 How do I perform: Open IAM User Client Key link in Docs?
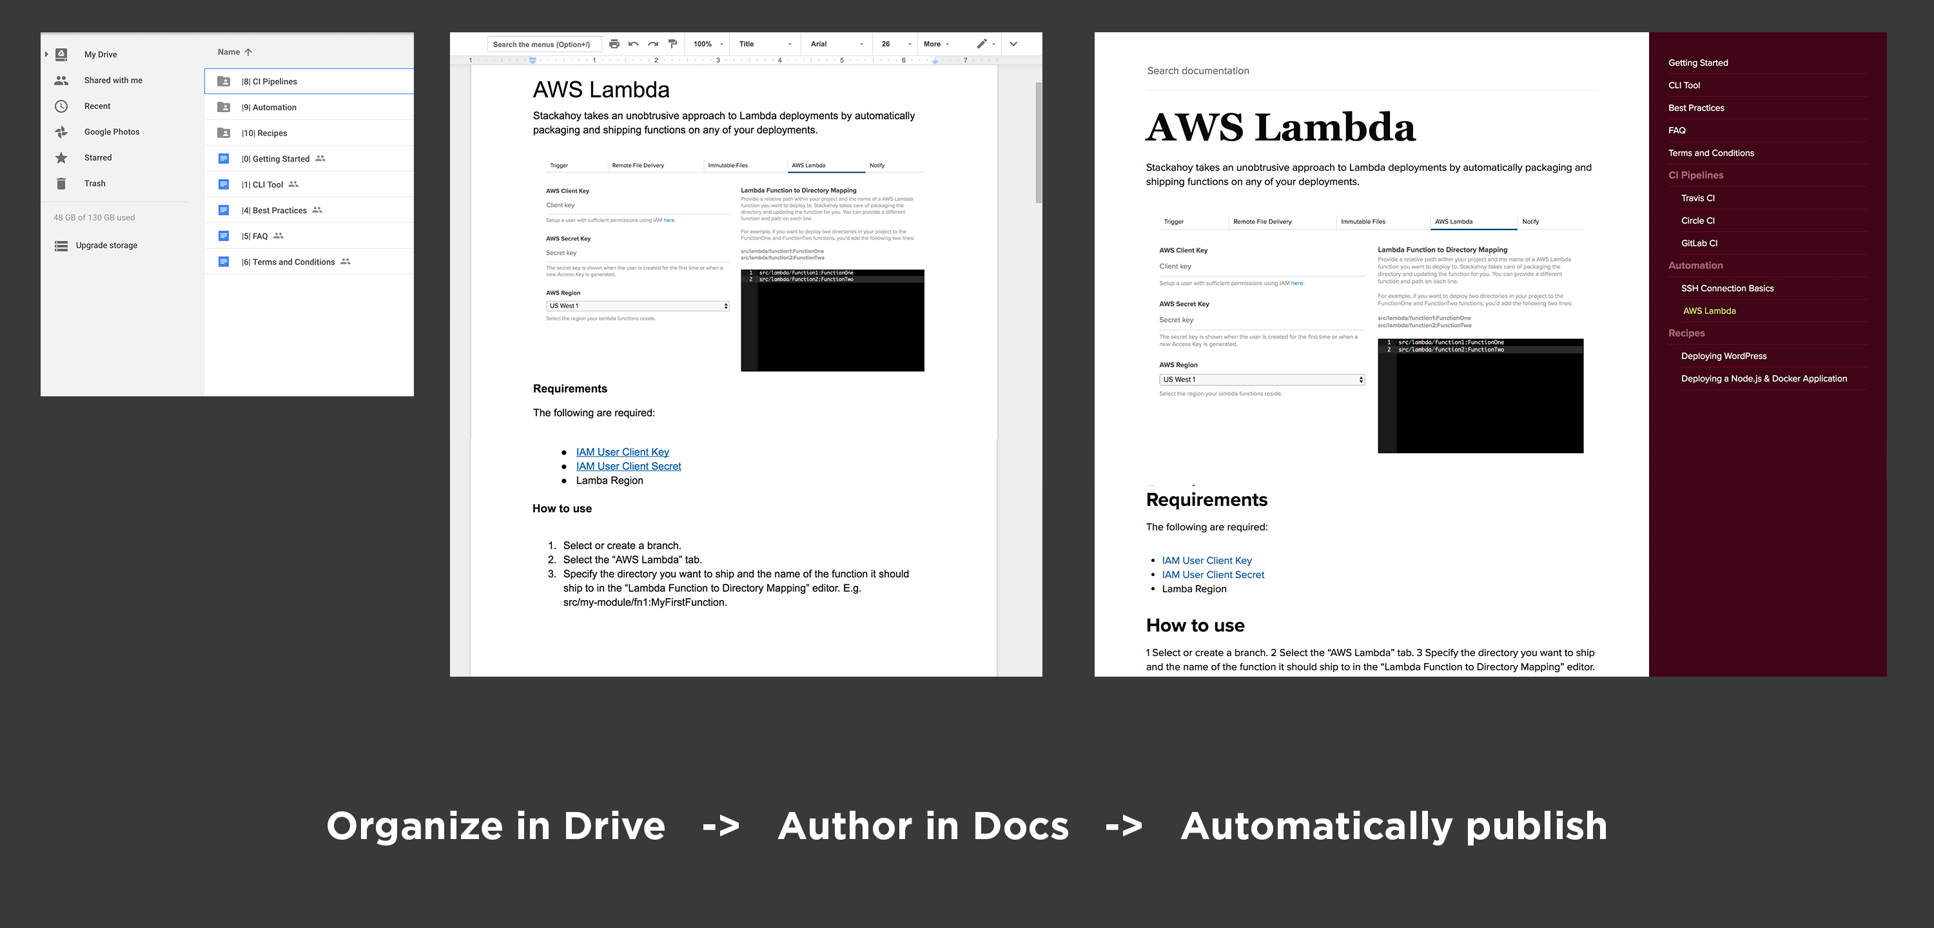click(x=622, y=452)
